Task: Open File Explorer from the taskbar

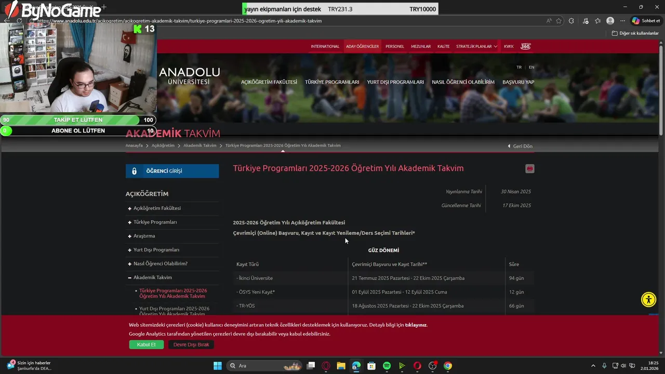Action: (x=341, y=366)
